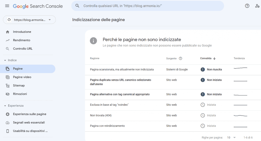Click the help question mark icon
Viewport: 261px width, 141px height.
[x=247, y=6]
